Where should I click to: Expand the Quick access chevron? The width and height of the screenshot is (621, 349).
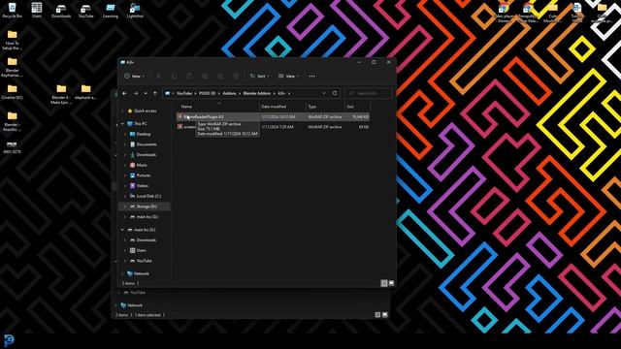coord(122,111)
